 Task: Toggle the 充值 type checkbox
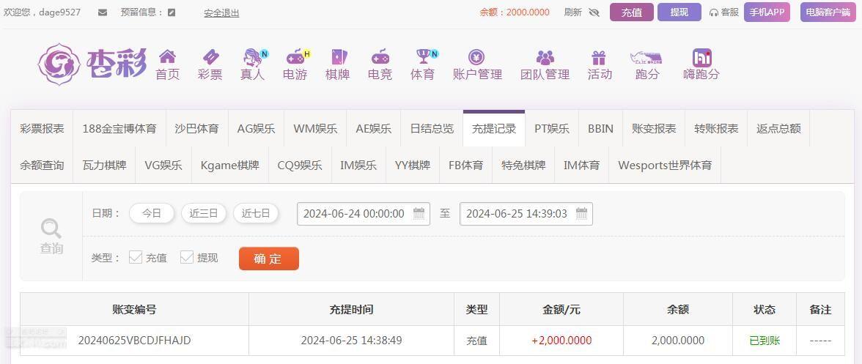pos(135,257)
